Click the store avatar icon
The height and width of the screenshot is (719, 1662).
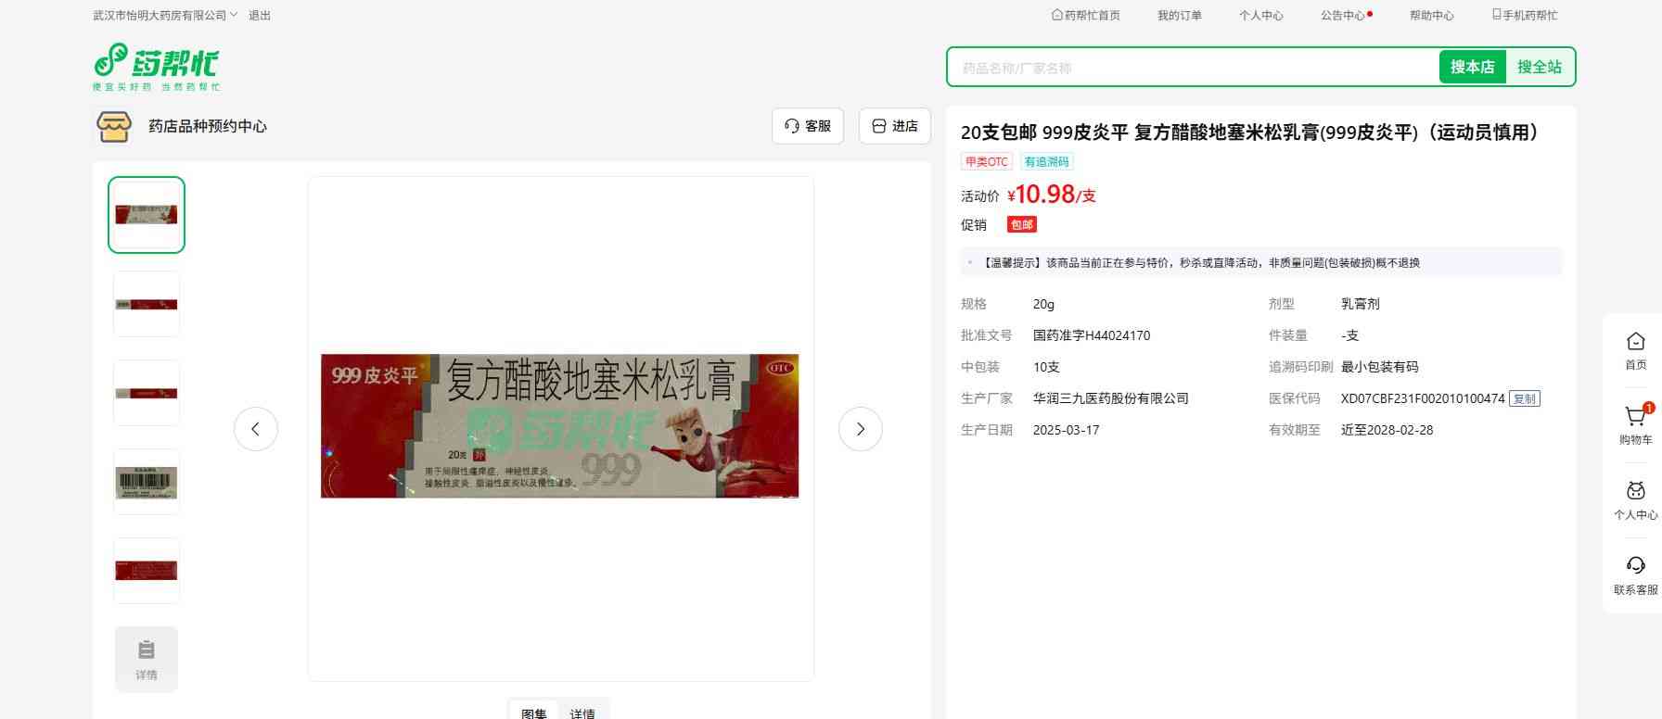pos(114,126)
